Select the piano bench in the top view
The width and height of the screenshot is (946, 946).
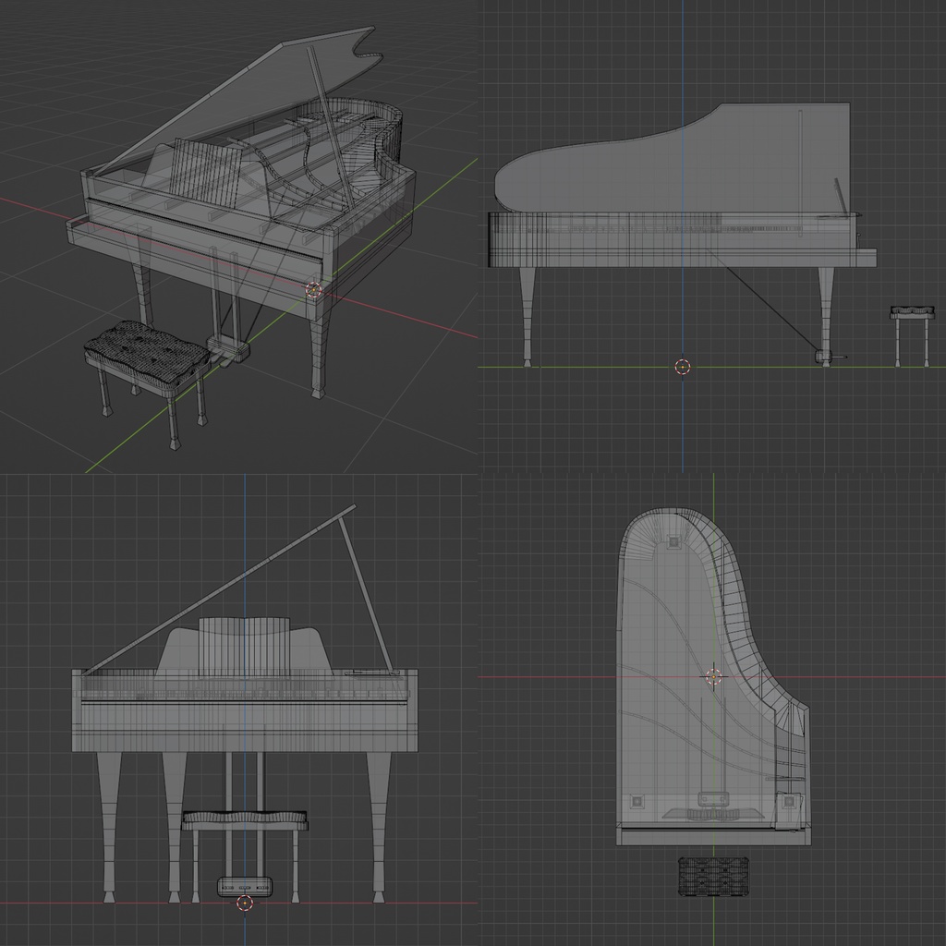pos(714,876)
